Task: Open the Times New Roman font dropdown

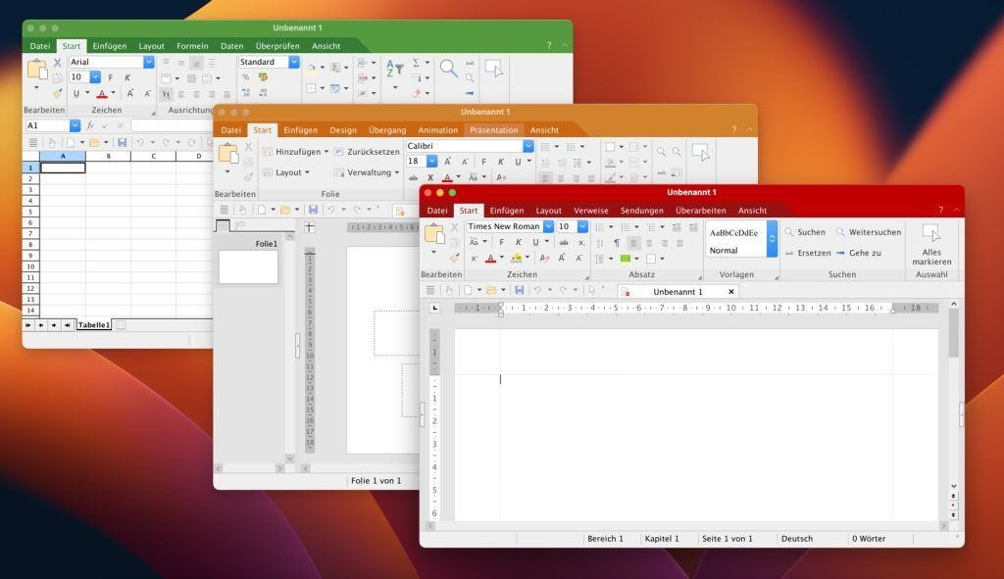Action: coord(547,226)
